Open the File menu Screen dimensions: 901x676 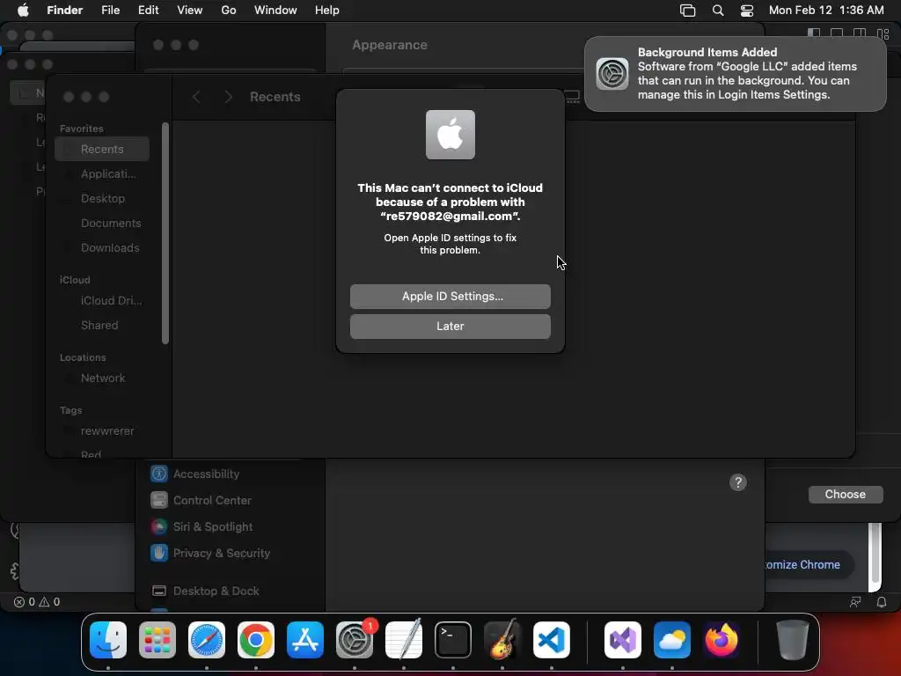pos(110,10)
